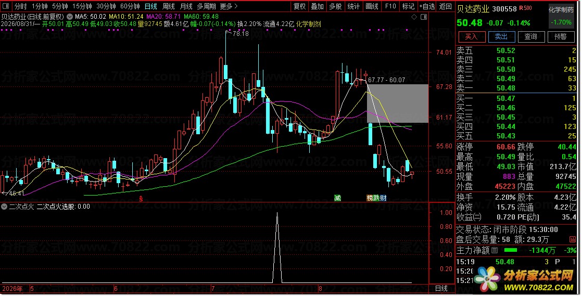Viewport: 582px width, 296px height.
Task: Click the blue 卖出 button
Action: tap(501, 37)
